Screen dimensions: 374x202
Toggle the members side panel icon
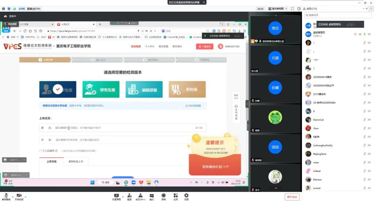299,9
